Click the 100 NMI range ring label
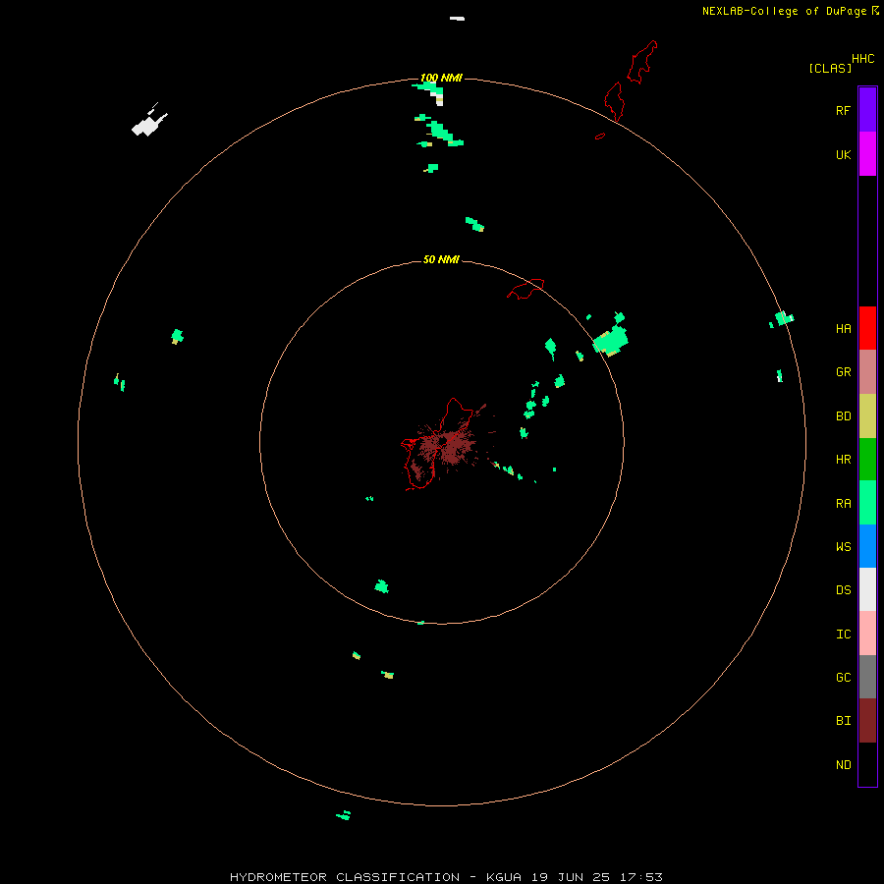The height and width of the screenshot is (884, 884). pyautogui.click(x=441, y=78)
